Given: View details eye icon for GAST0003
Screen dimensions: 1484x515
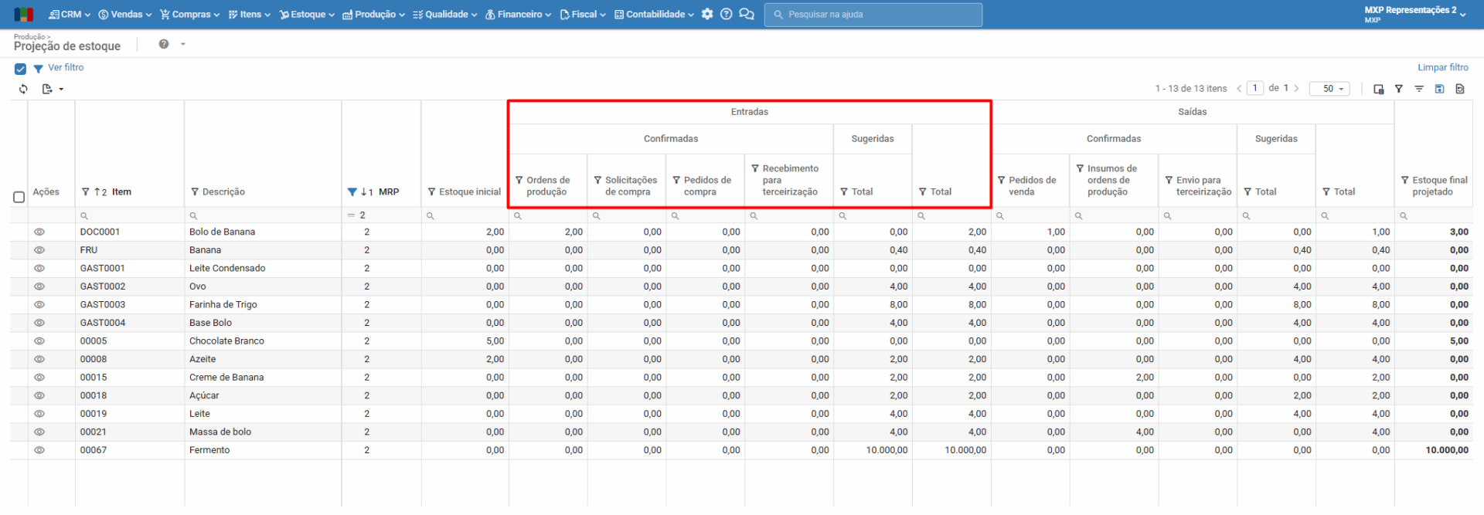Looking at the screenshot, I should 39,304.
